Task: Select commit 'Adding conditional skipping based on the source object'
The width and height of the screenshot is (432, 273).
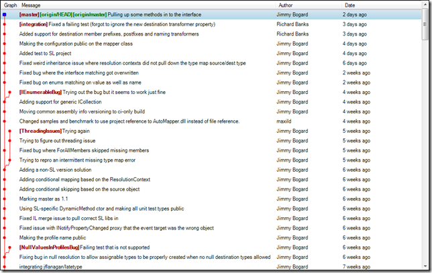Action: [x=79, y=189]
